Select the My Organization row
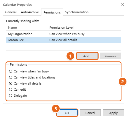The image size is (127, 119). pyautogui.click(x=64, y=34)
